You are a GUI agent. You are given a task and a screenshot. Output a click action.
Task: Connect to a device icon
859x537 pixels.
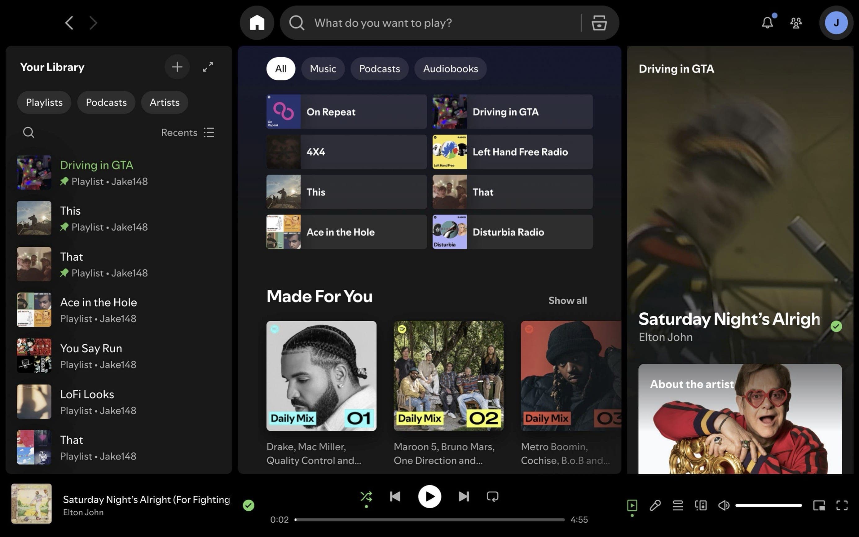[x=701, y=505]
